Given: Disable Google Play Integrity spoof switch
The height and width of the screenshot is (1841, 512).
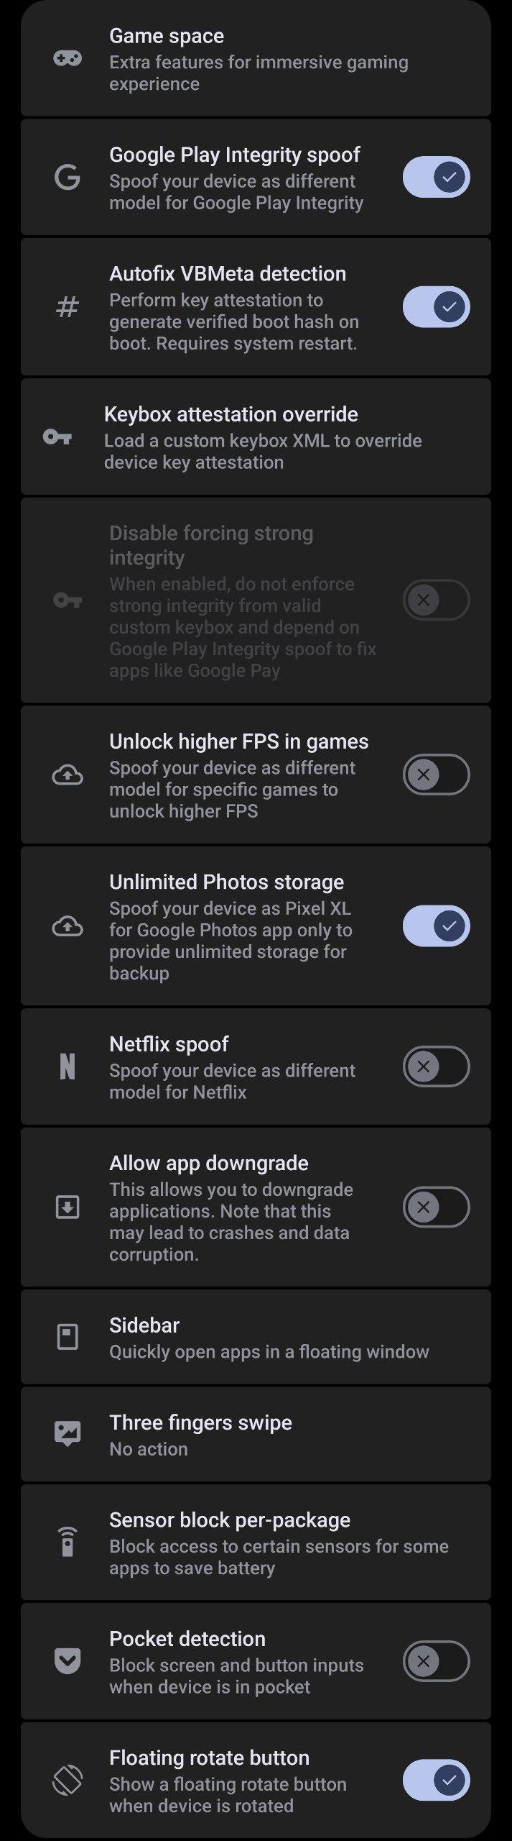Looking at the screenshot, I should coord(436,177).
